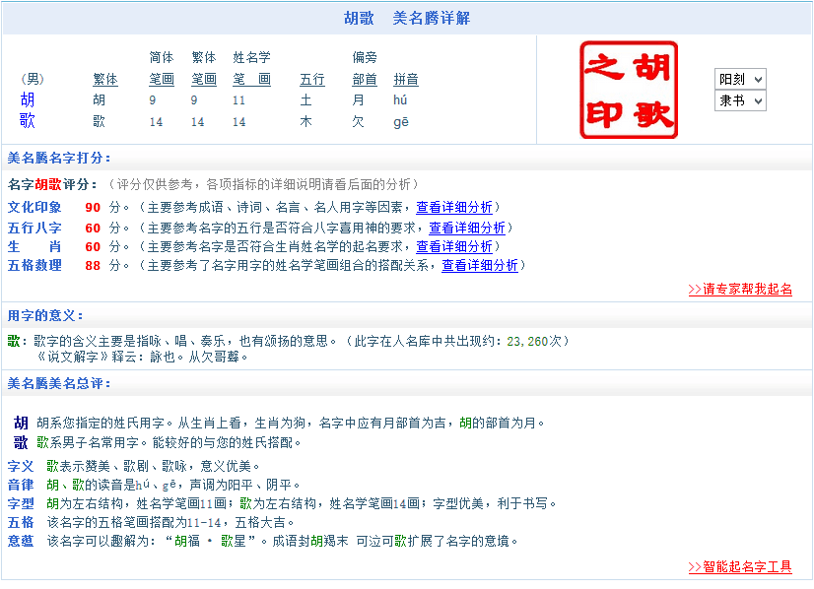Click the 拼音 column header link

click(x=406, y=80)
